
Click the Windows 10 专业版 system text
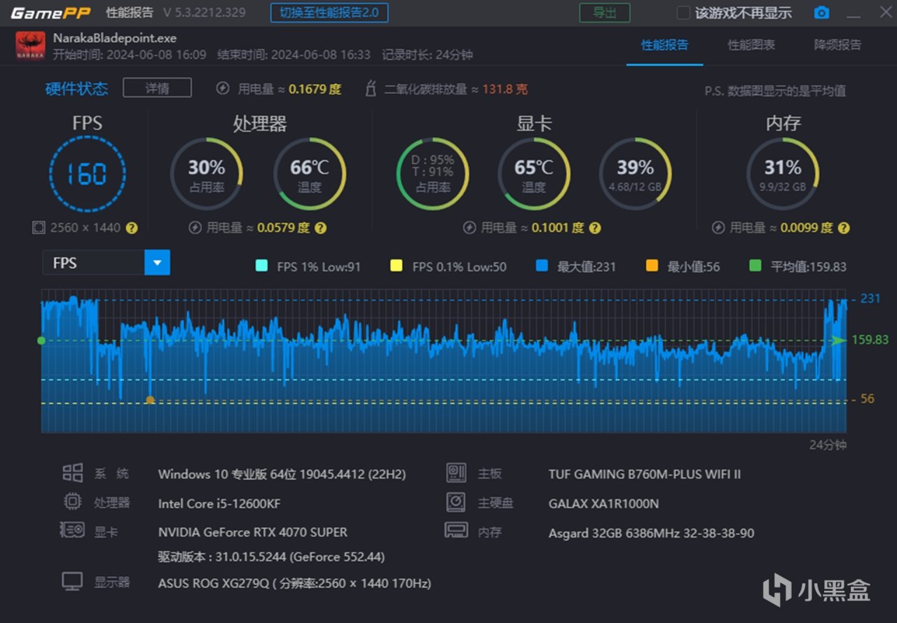point(282,474)
